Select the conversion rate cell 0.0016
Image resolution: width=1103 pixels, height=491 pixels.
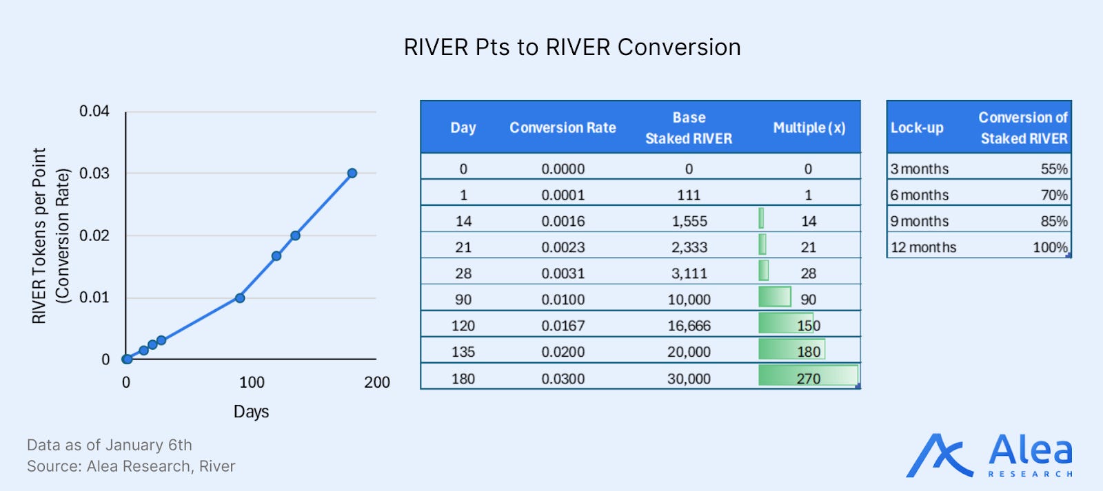563,221
